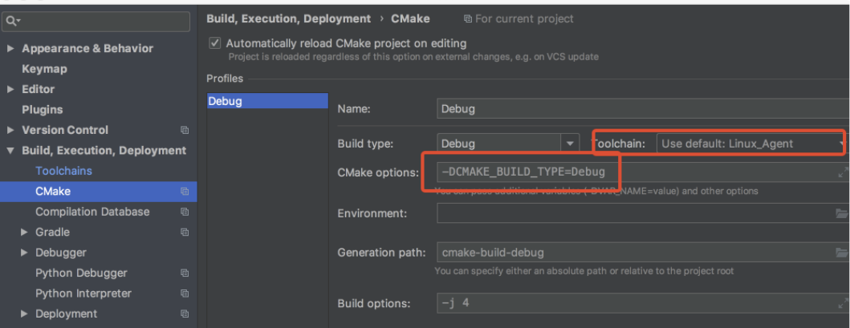Open the Toolchain dropdown
This screenshot has height=328, width=850.
[842, 144]
